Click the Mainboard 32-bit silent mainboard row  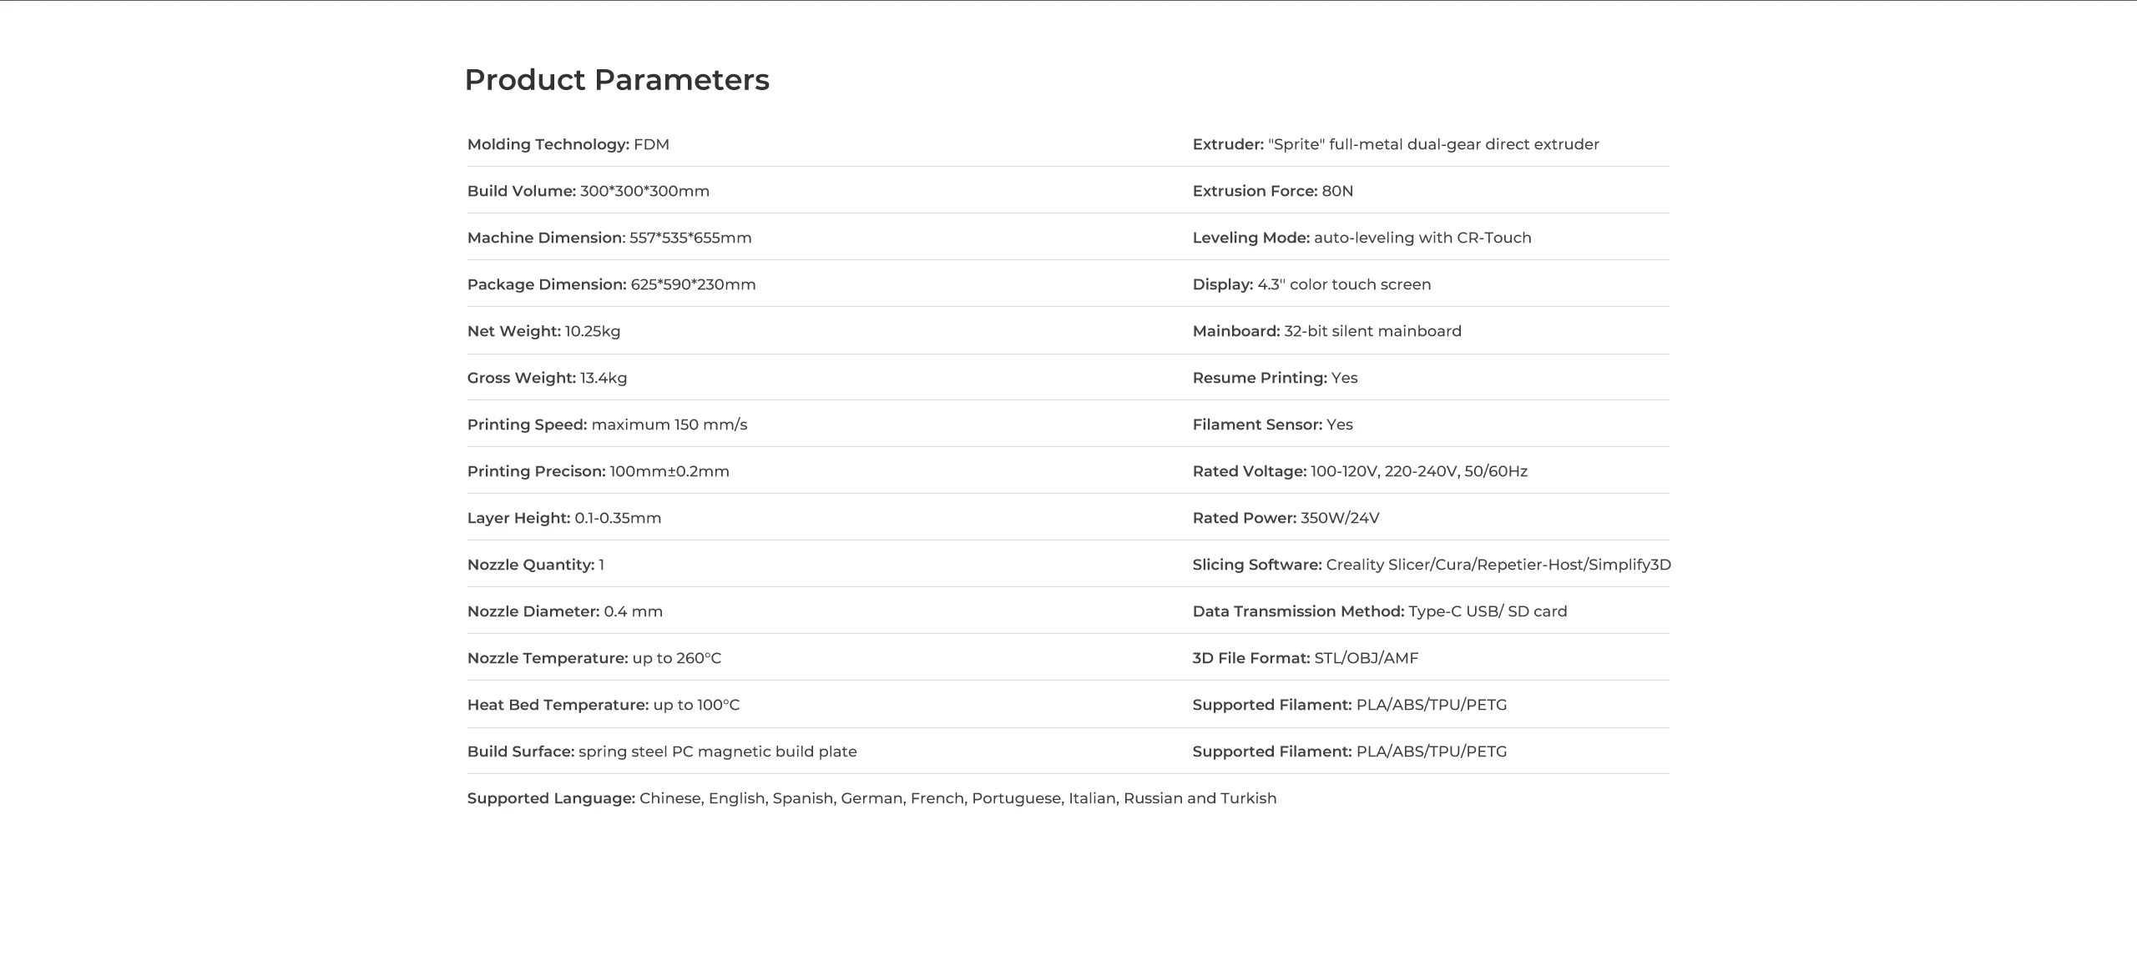(x=1326, y=331)
